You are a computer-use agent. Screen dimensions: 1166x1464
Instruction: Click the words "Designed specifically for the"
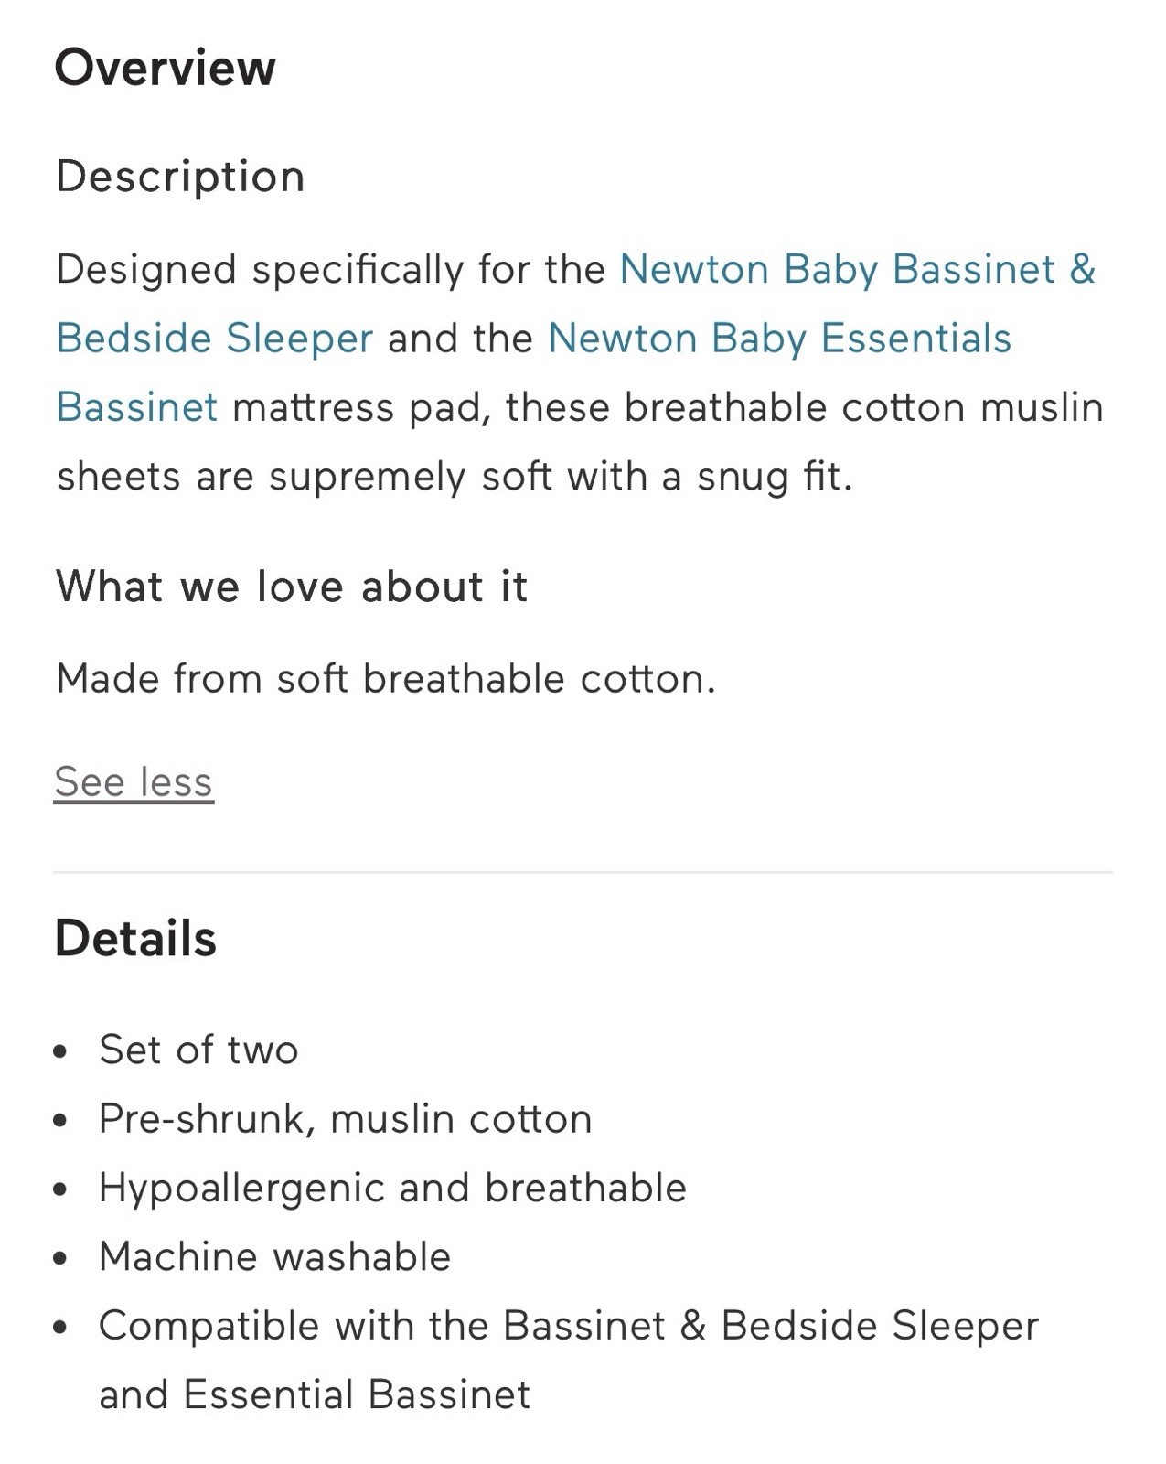pos(330,270)
